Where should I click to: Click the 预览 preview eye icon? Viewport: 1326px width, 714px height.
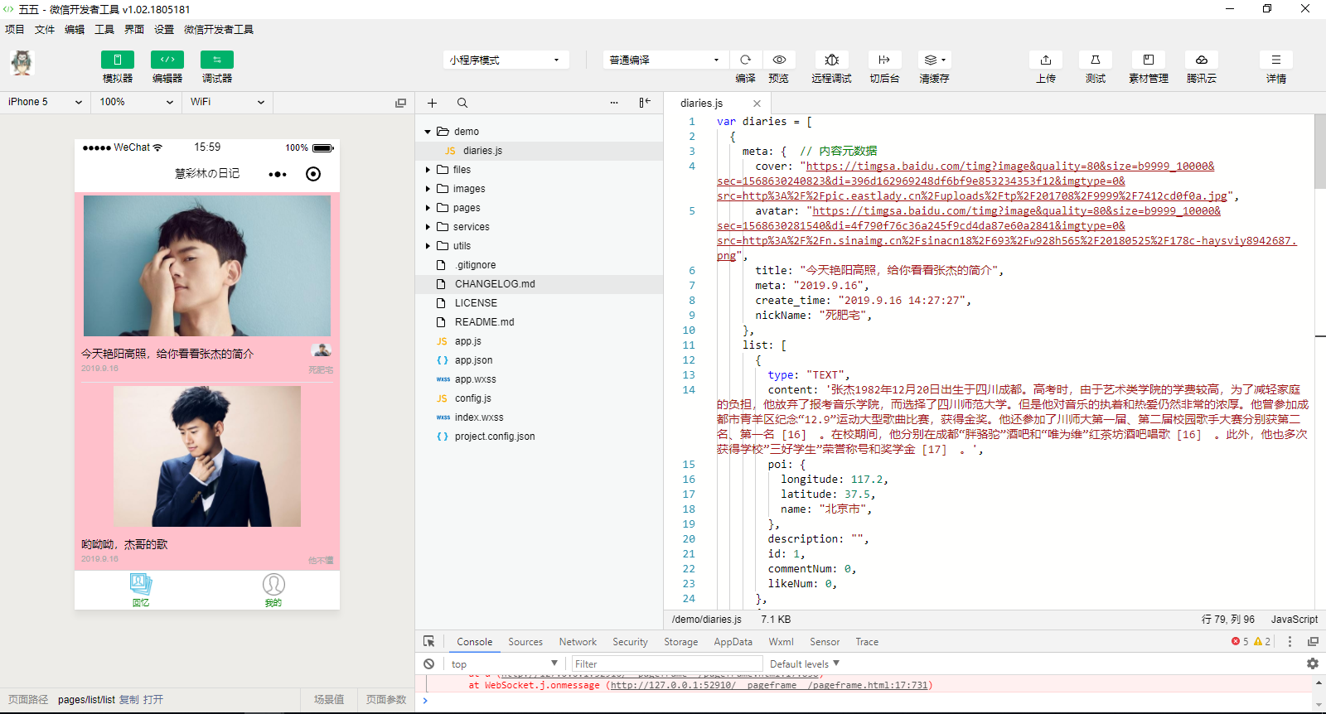[x=779, y=60]
